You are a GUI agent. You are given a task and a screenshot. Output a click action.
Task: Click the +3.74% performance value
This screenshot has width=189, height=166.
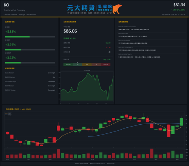click(11, 45)
